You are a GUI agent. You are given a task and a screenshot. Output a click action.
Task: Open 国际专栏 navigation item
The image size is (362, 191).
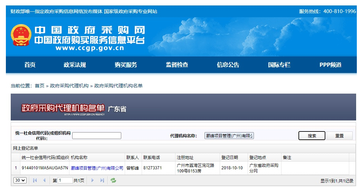(279, 65)
